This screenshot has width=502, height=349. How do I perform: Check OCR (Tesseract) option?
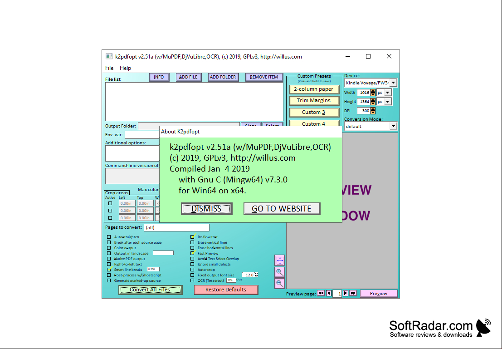pos(192,281)
